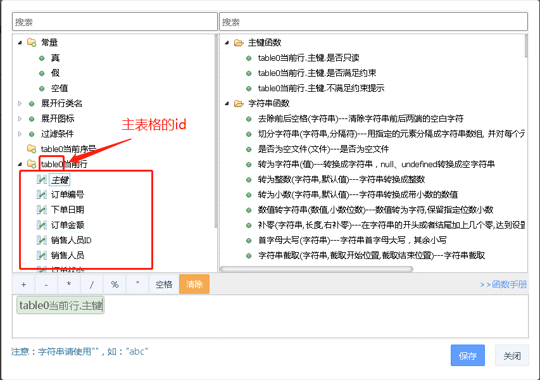Select the 订单金额 field in tree
This screenshot has height=380, width=540.
pos(68,225)
